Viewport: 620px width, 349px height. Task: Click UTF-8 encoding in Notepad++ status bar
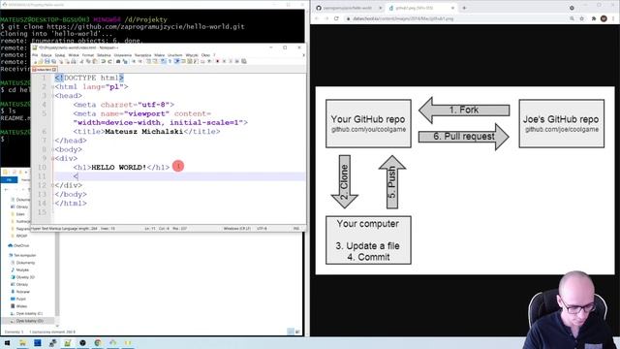[x=262, y=229]
